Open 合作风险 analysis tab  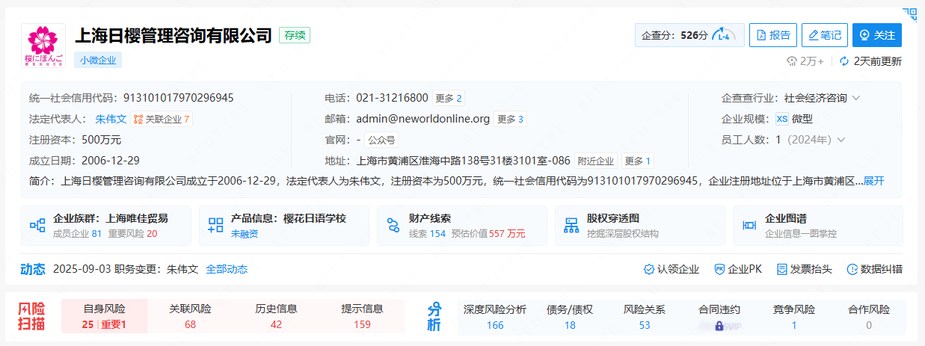pyautogui.click(x=869, y=316)
